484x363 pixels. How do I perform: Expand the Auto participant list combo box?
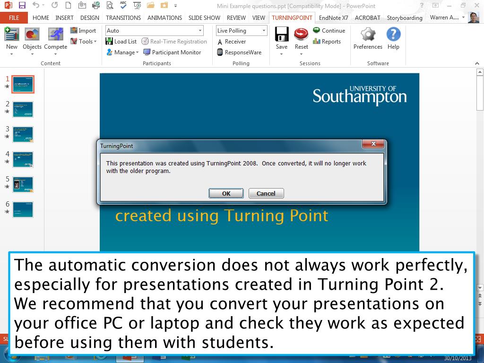tap(200, 31)
